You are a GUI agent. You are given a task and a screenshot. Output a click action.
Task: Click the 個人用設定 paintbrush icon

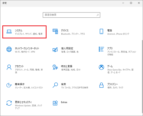click(x=55, y=50)
